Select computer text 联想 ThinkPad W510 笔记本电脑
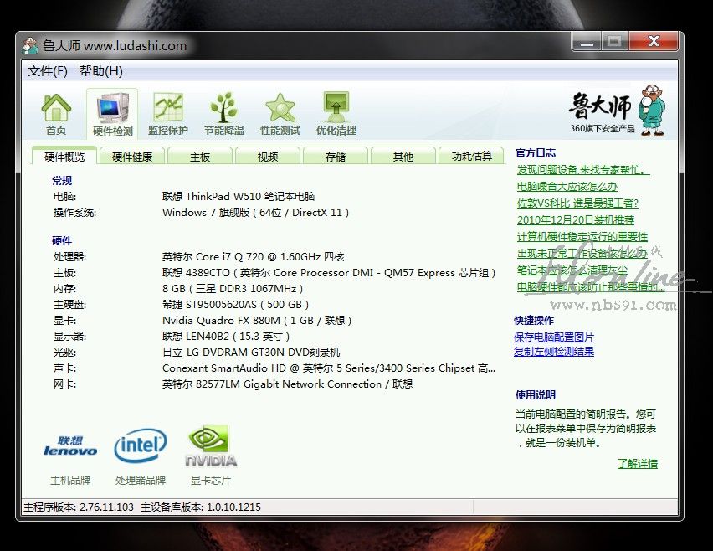 (x=239, y=197)
